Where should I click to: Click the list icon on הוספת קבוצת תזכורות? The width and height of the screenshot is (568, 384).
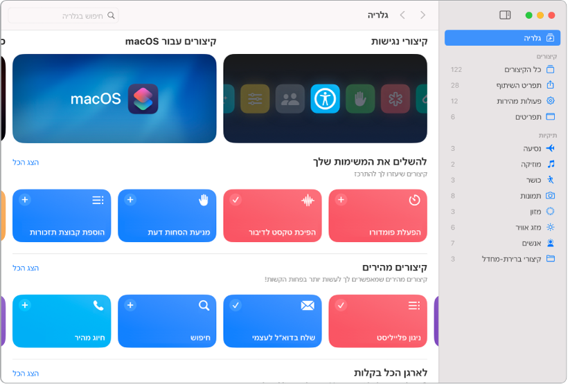tap(98, 200)
